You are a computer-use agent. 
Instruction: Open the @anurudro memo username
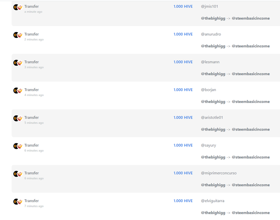point(211,34)
